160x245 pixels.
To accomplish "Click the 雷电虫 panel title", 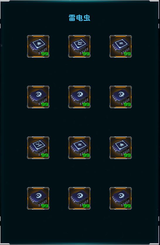I will [x=79, y=18].
